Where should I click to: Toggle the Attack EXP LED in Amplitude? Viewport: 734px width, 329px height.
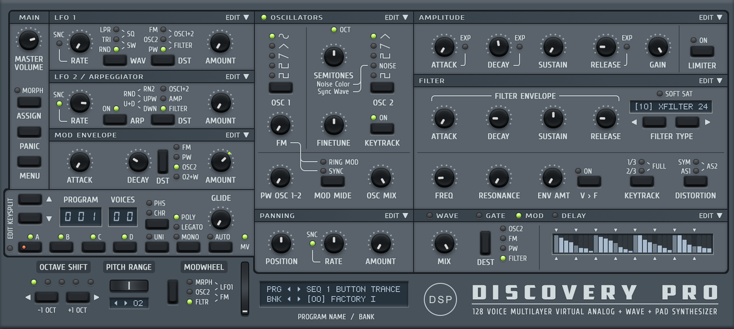(465, 47)
